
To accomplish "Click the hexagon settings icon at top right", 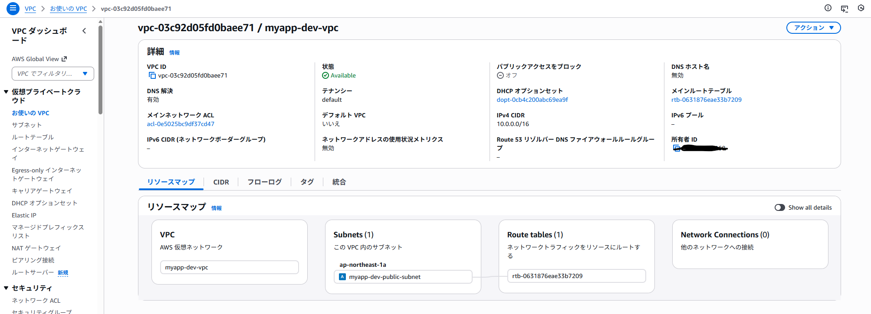I will point(861,8).
